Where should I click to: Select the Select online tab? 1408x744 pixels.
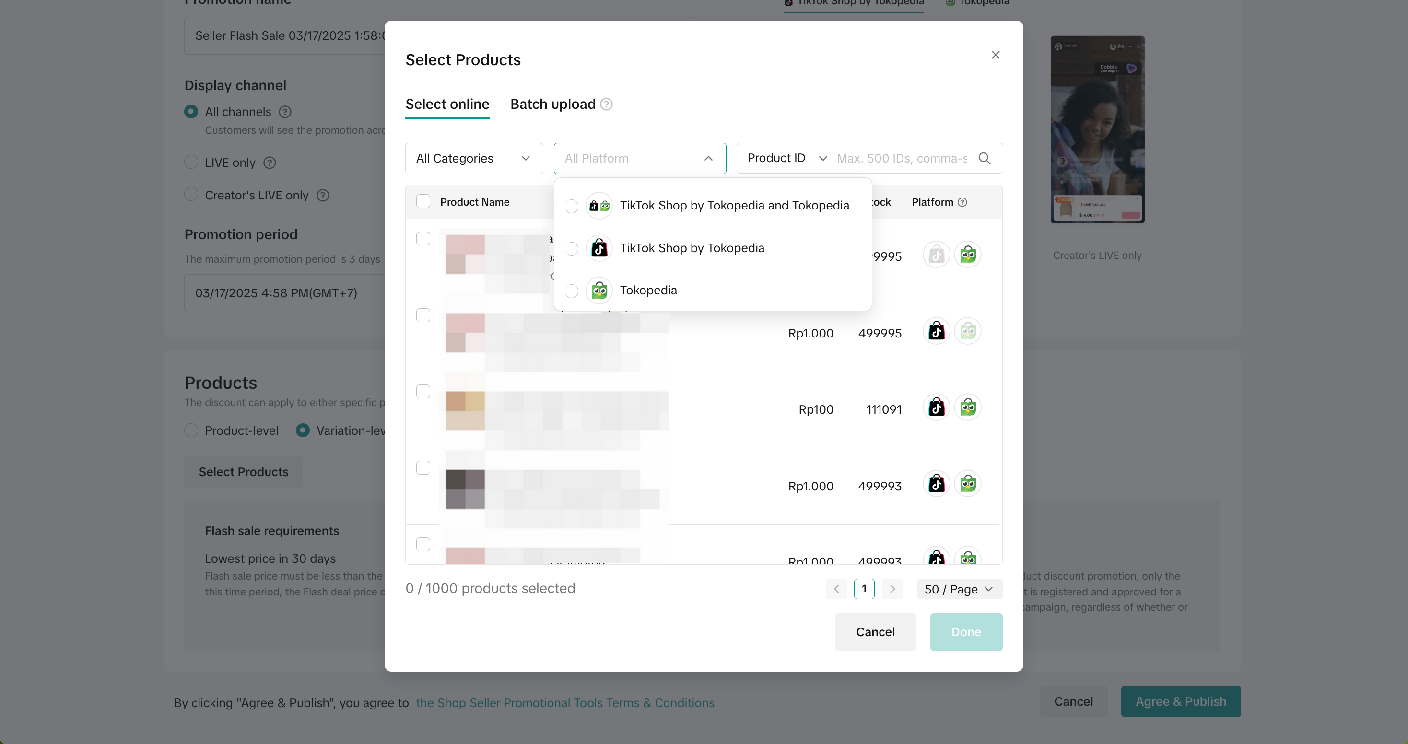(447, 105)
